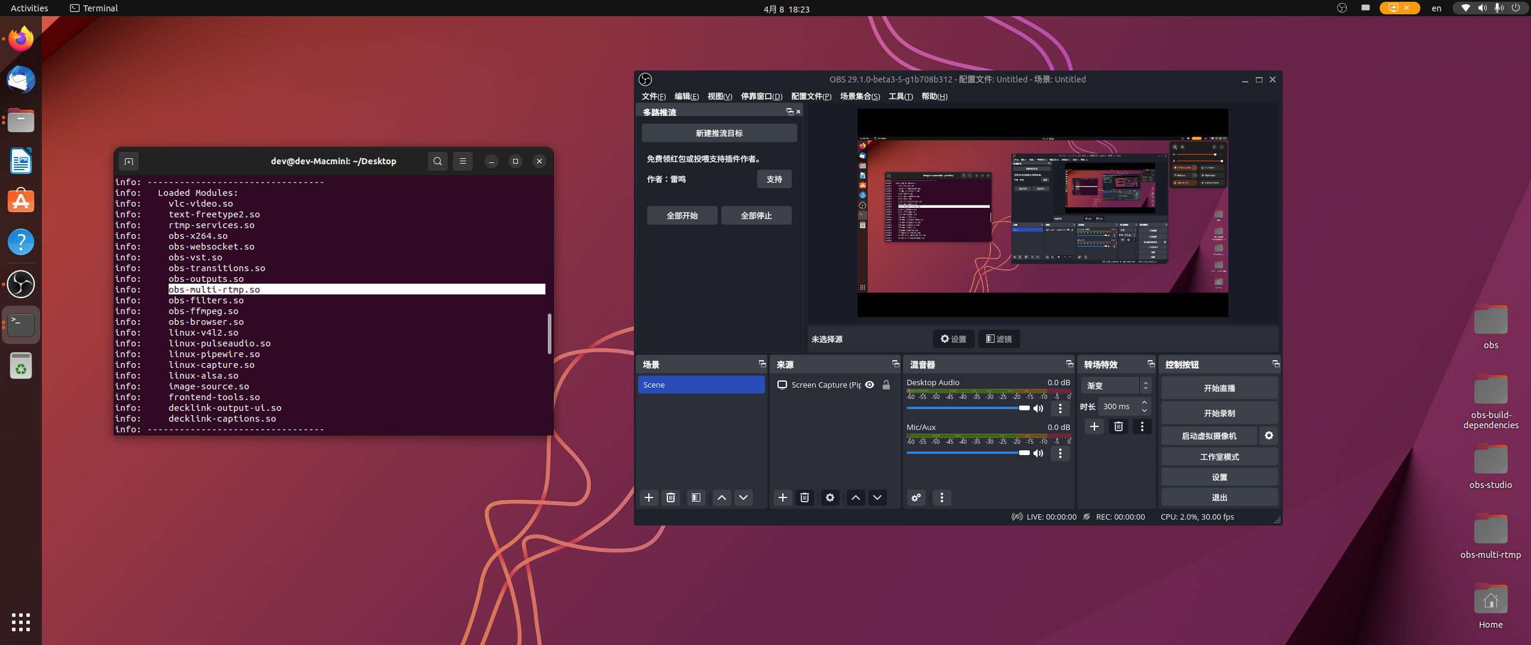The width and height of the screenshot is (1531, 645).
Task: Open source properties gear icon
Action: tap(829, 497)
